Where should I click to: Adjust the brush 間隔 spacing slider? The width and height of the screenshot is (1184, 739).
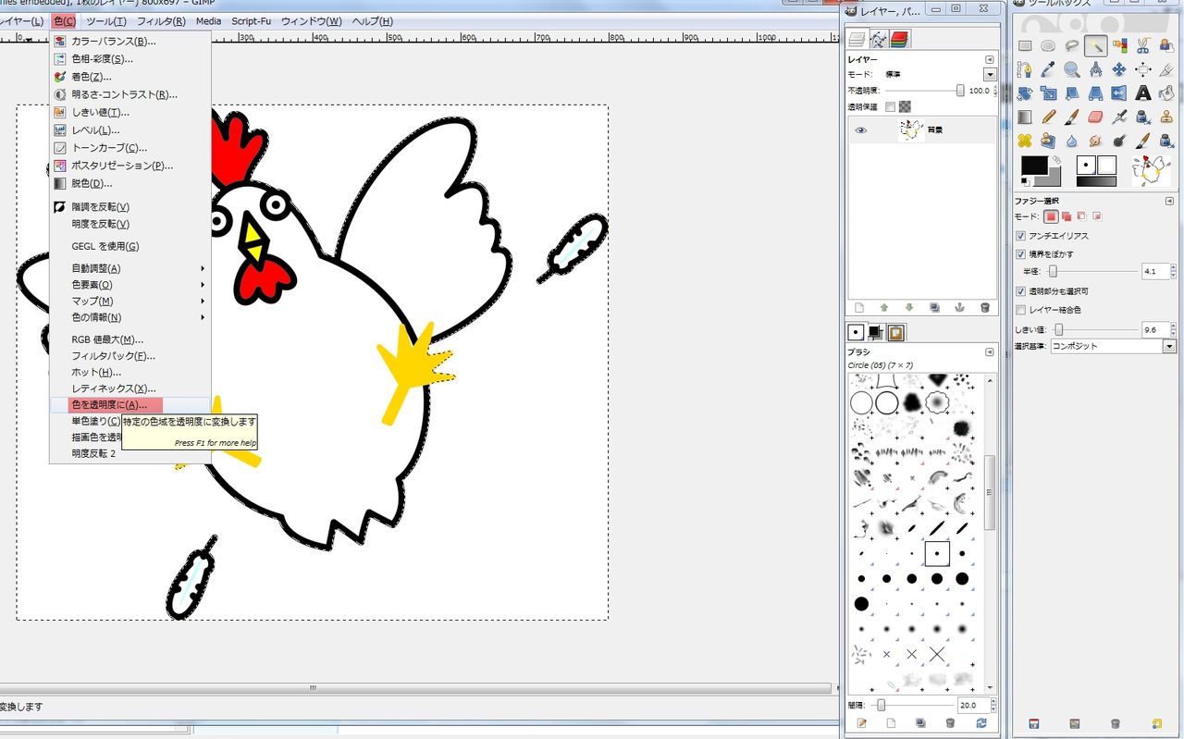click(x=912, y=705)
